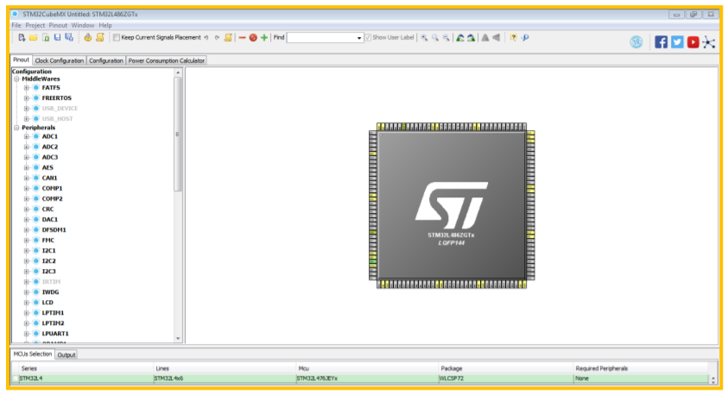Open the Help menu
The width and height of the screenshot is (728, 400).
pos(105,26)
